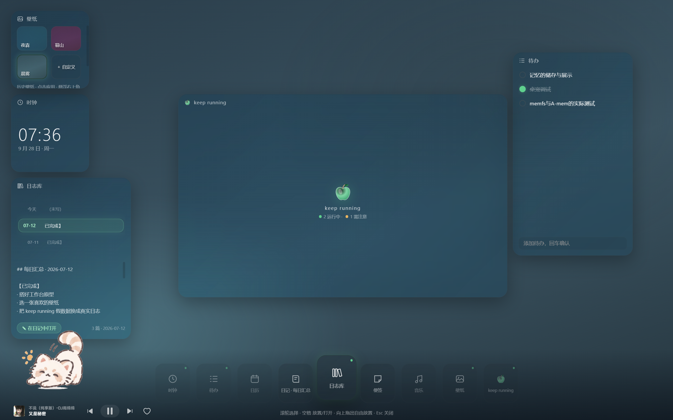This screenshot has width=673, height=420.
Task: Click the 2 运行中 status indicator
Action: coord(330,217)
